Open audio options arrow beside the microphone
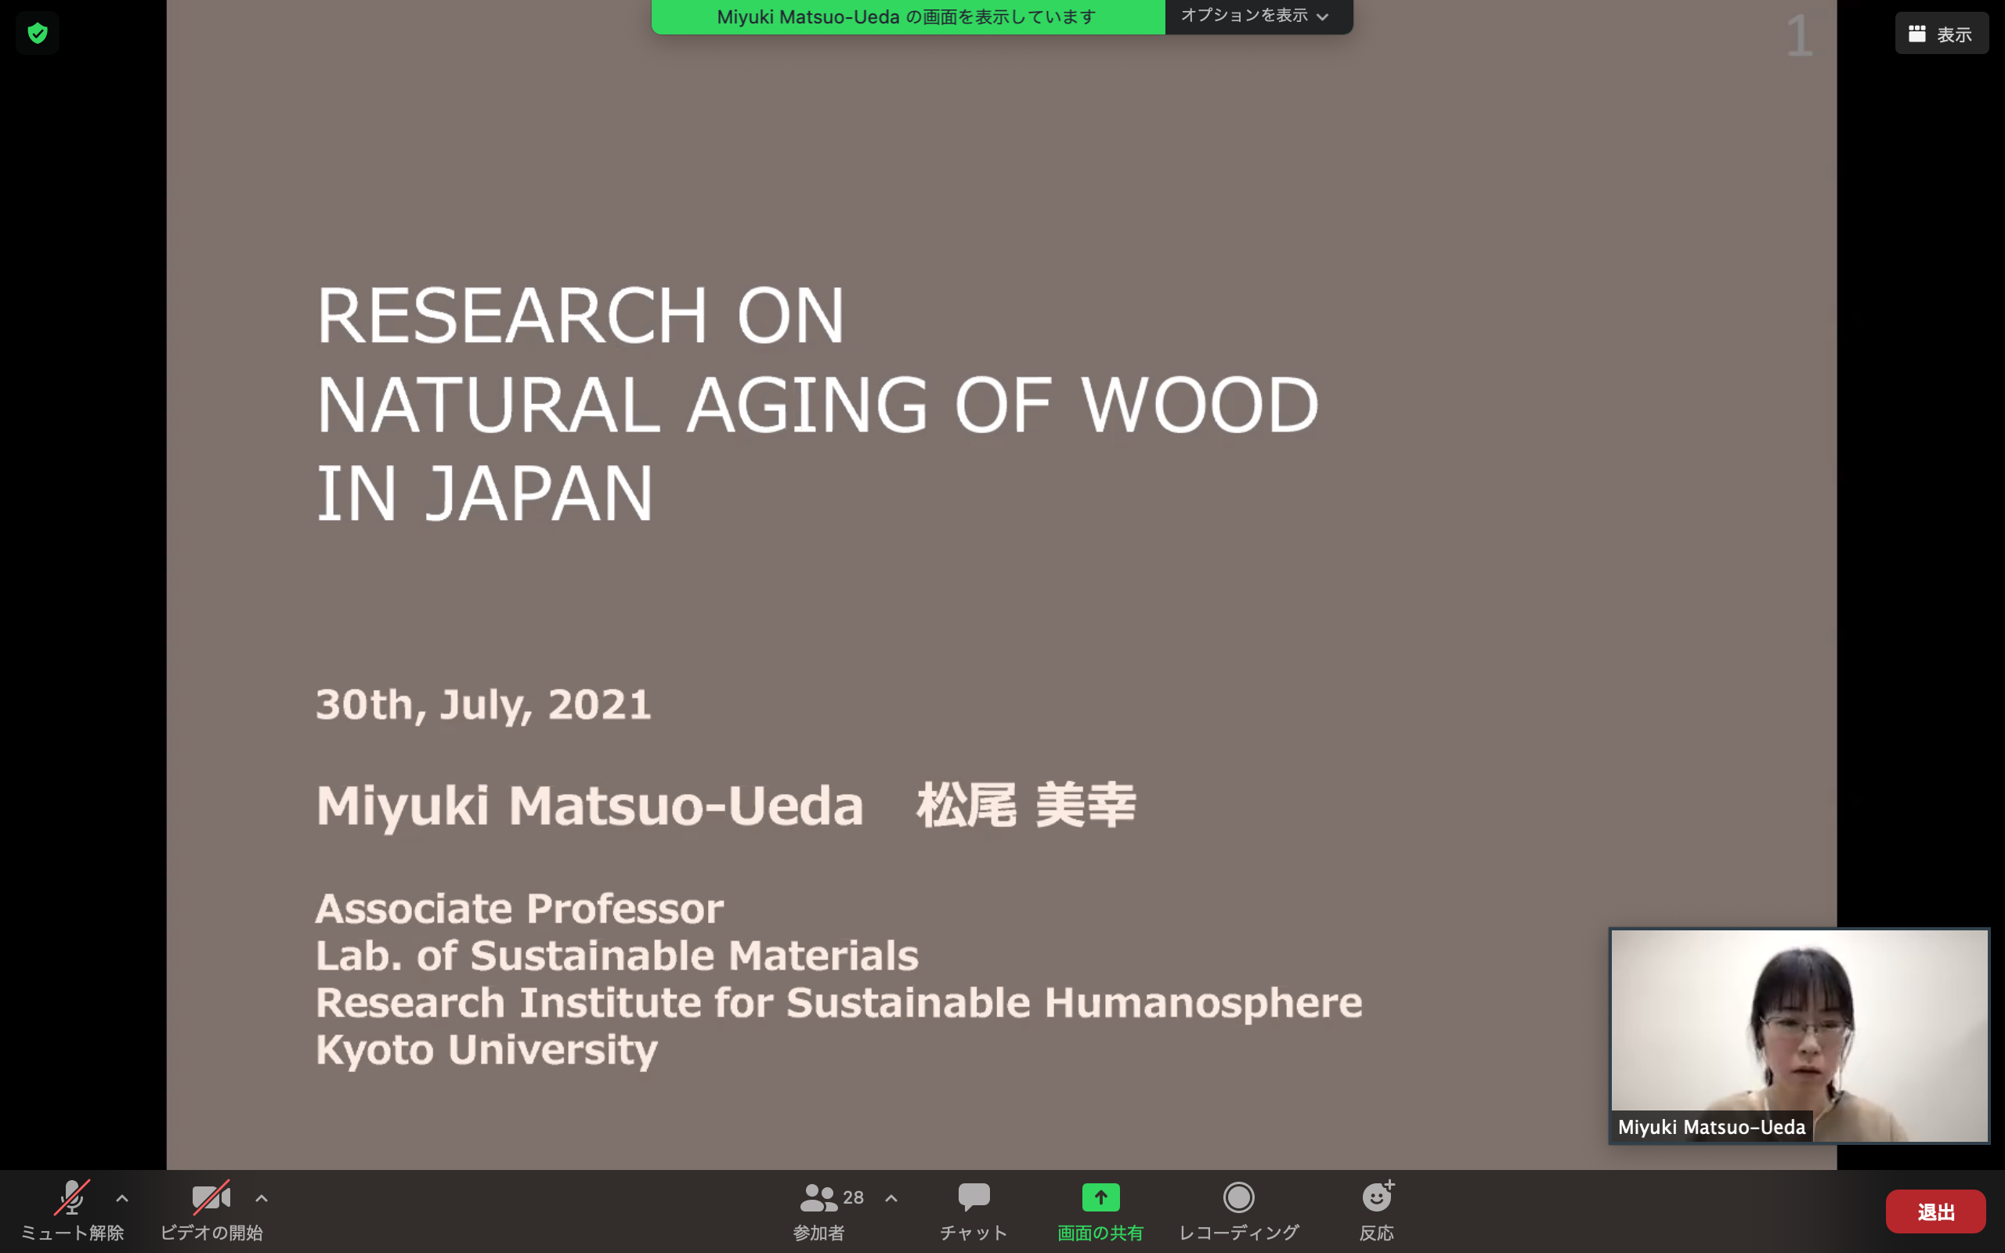The image size is (2005, 1253). click(122, 1198)
